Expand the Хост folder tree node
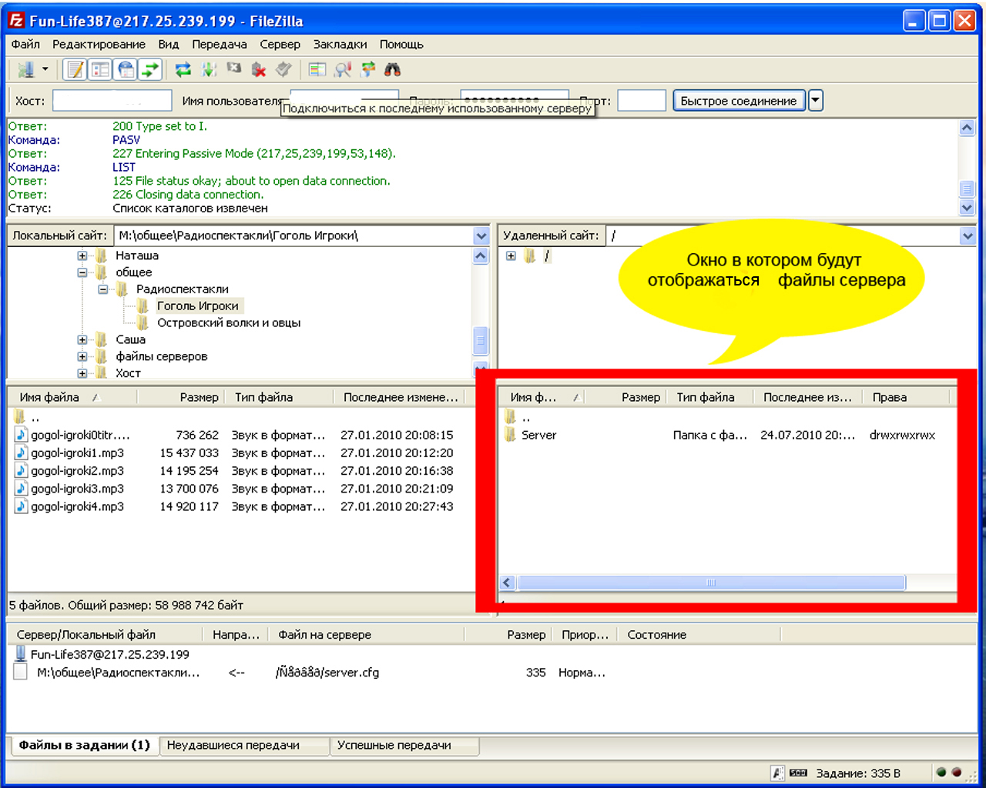 point(82,373)
